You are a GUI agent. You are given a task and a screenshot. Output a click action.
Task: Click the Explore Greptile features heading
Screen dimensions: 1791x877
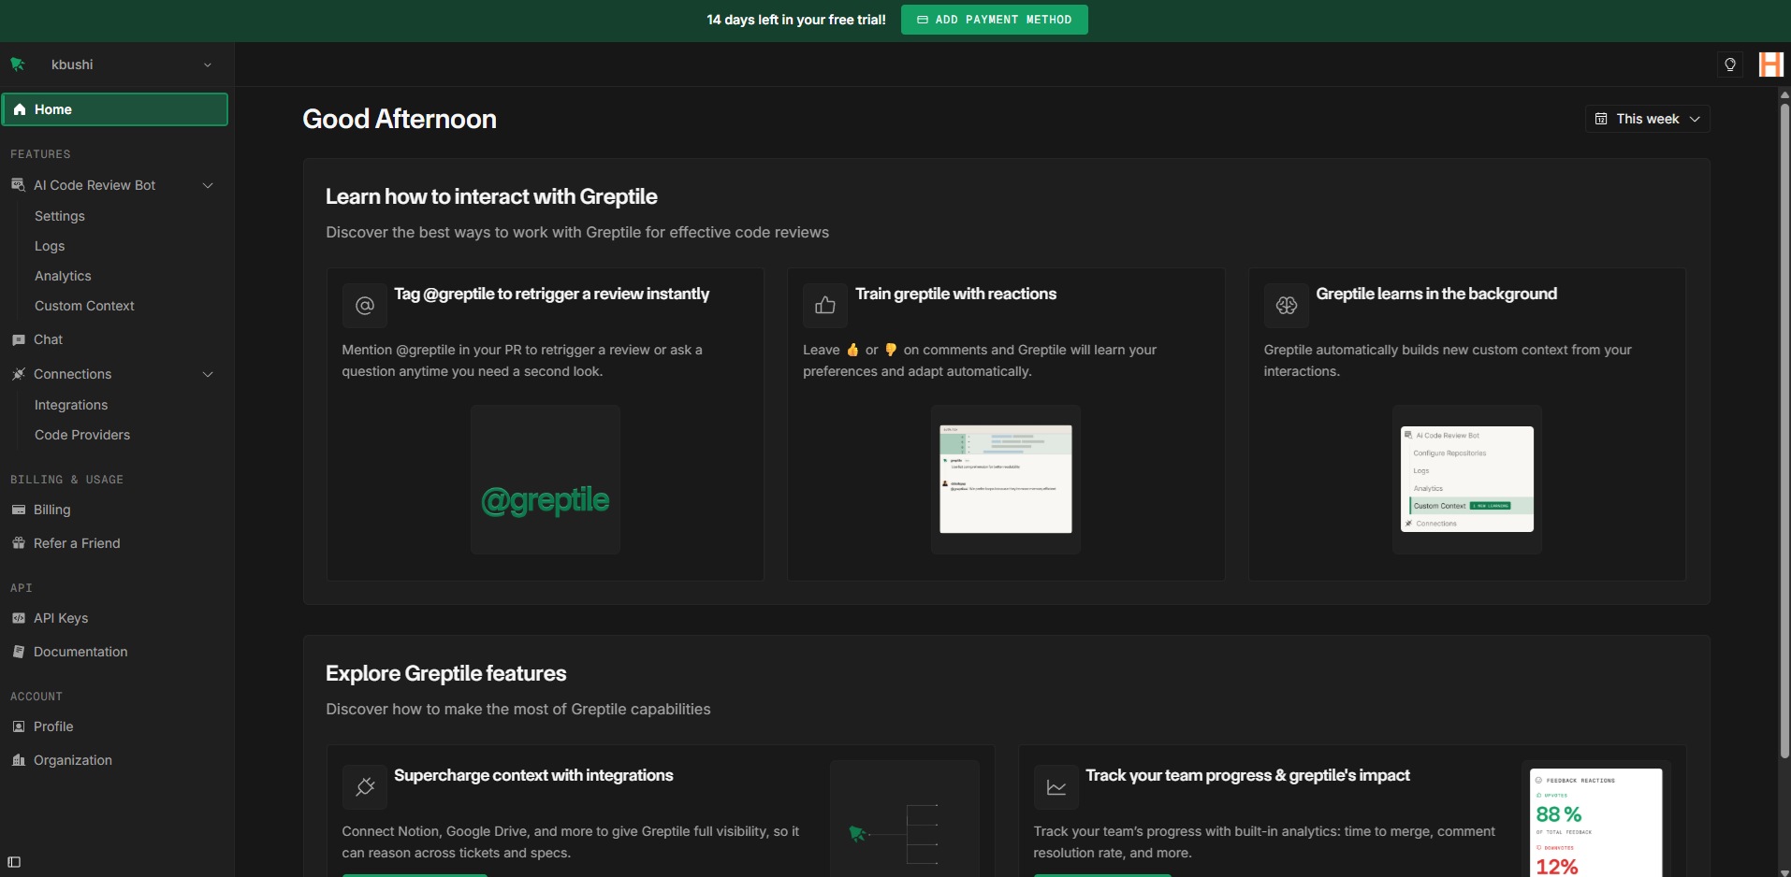point(446,673)
